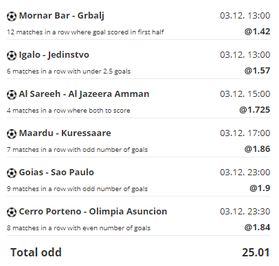Viewport: 279px width, 266px height.
Task: Pick the @1.9 odds for Goias
Action: tap(260, 188)
